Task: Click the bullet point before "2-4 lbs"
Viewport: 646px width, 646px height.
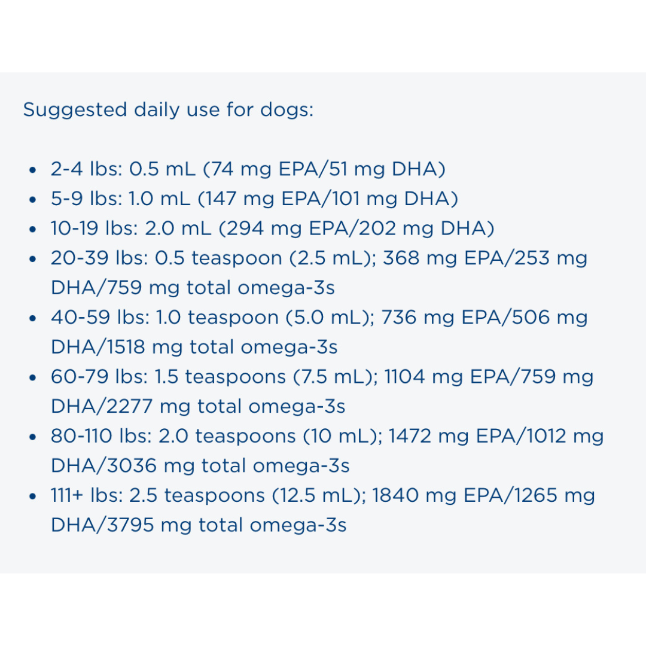Action: 33,170
